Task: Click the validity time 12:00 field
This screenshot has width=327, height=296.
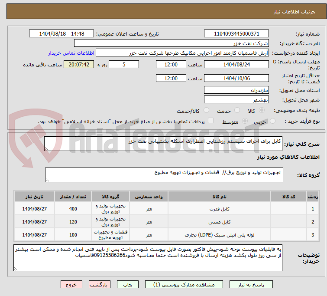Action: point(171,78)
